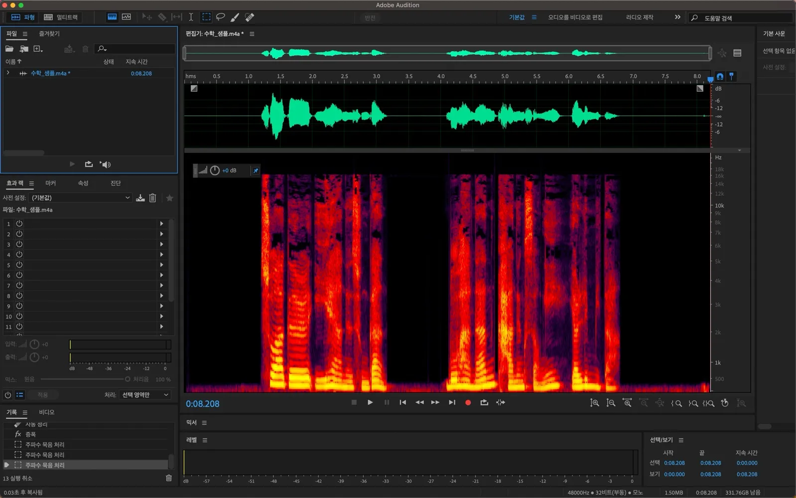
Task: Select the 라디오 제작 workspace
Action: tap(640, 17)
